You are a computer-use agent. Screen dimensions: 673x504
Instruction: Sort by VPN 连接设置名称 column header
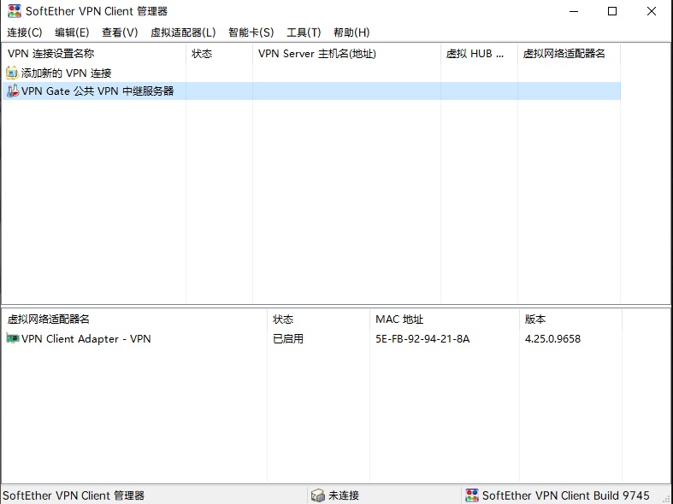(x=94, y=54)
